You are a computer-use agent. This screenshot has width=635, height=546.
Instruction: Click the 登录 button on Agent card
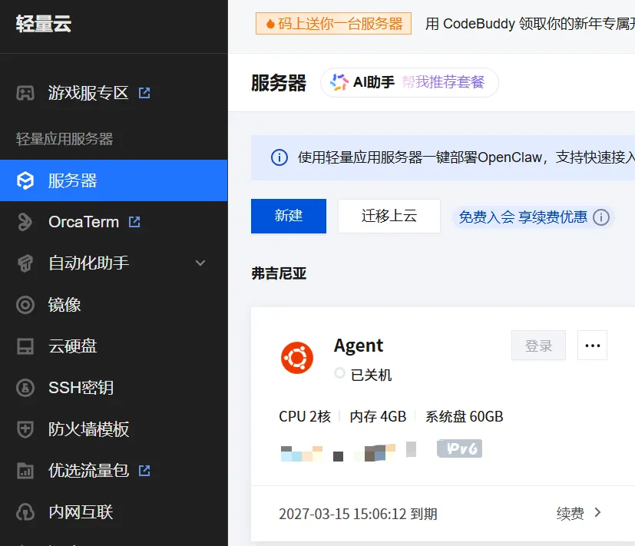click(x=538, y=346)
